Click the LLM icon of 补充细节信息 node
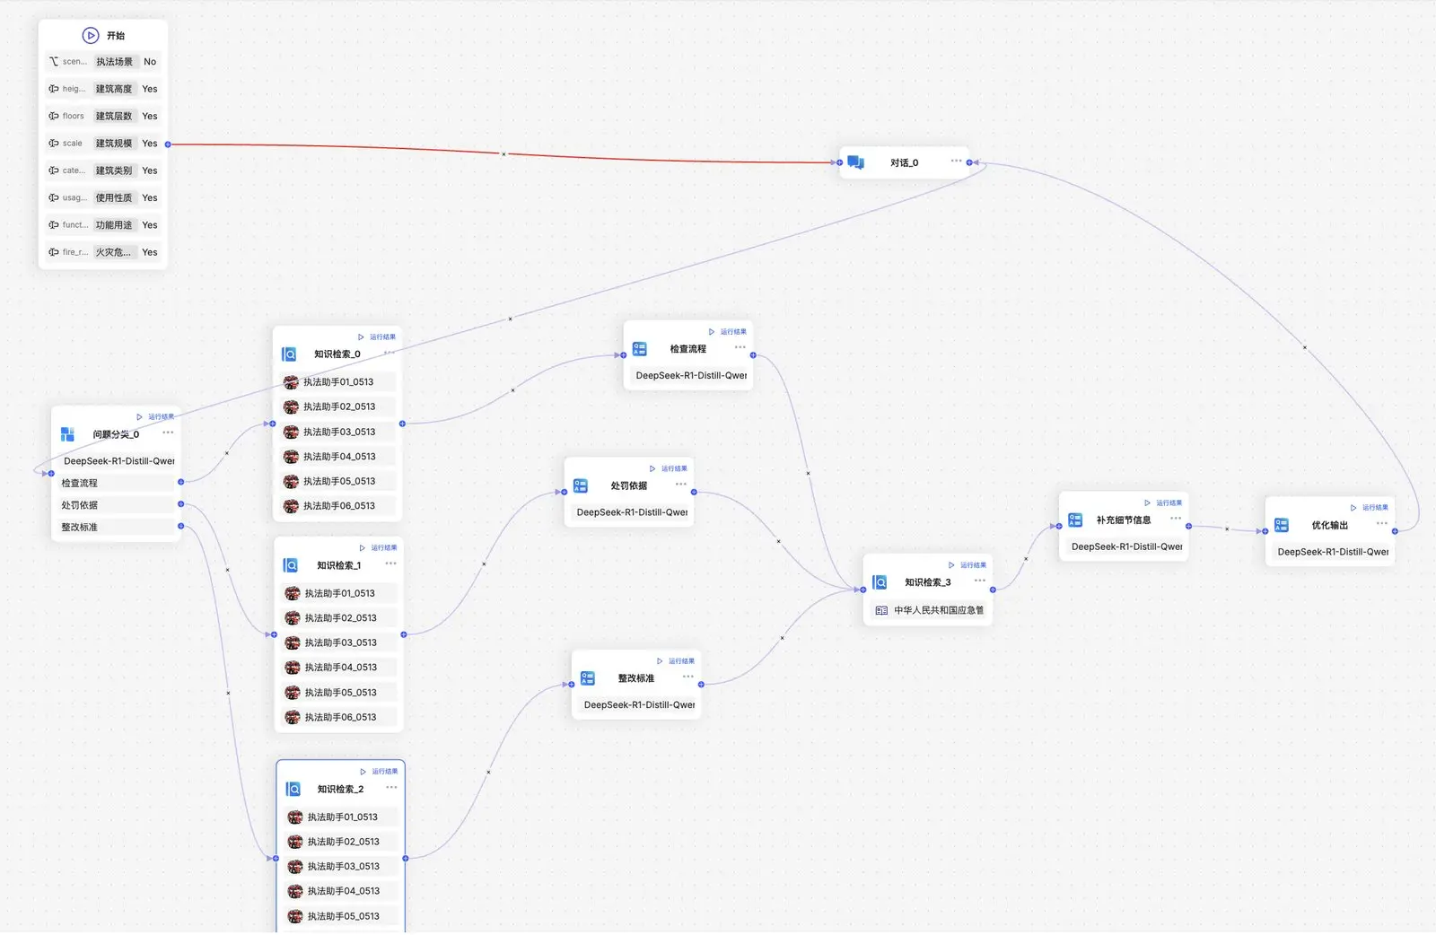This screenshot has width=1436, height=935. pos(1075,520)
